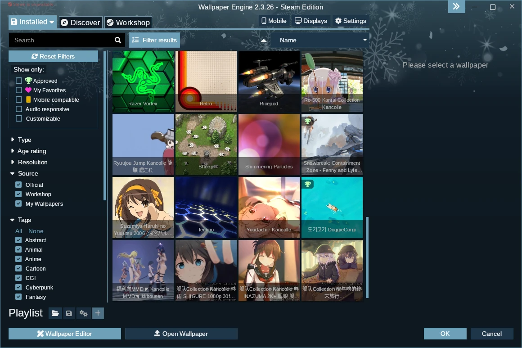522x348 pixels.
Task: Select the Ricepod wallpaper
Action: 269,81
